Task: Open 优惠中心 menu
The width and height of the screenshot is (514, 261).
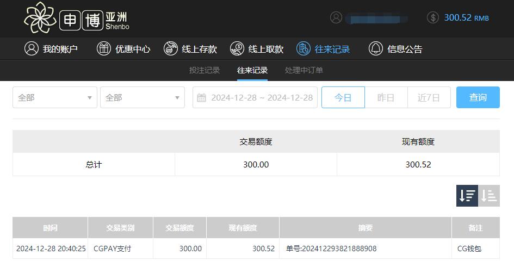Action: coord(123,49)
